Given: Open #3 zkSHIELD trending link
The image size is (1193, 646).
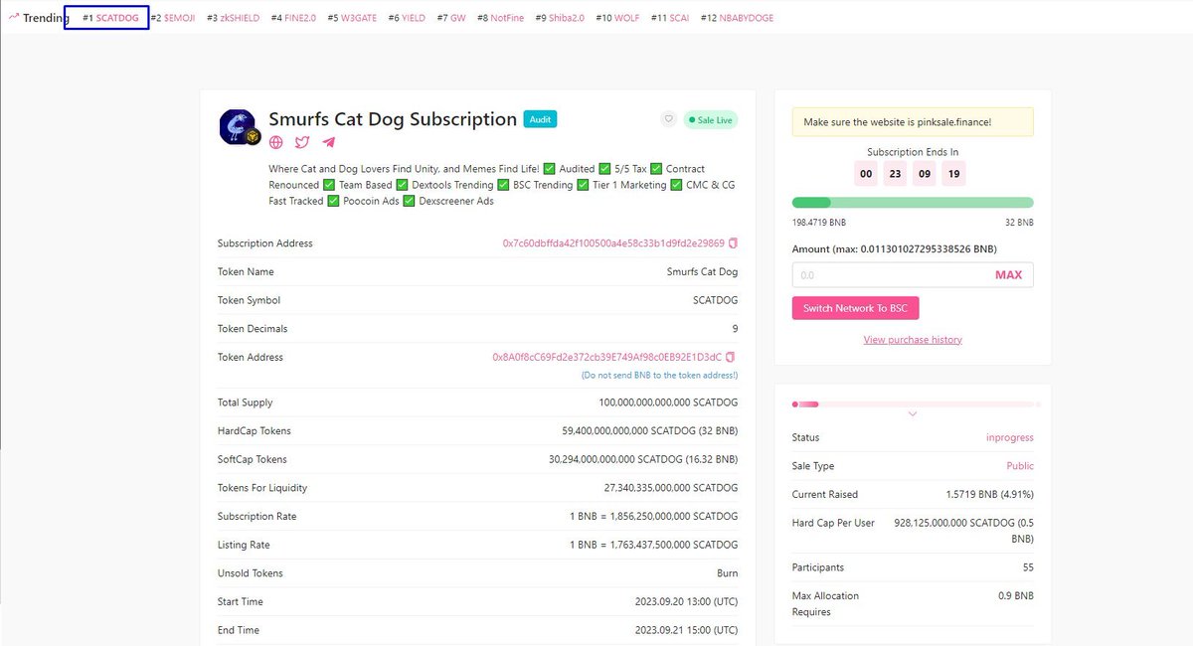Looking at the screenshot, I should [233, 18].
